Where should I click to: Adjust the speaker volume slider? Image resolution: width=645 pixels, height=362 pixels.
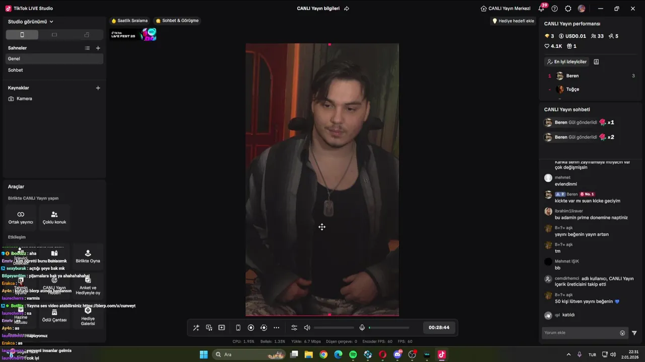pos(334,328)
